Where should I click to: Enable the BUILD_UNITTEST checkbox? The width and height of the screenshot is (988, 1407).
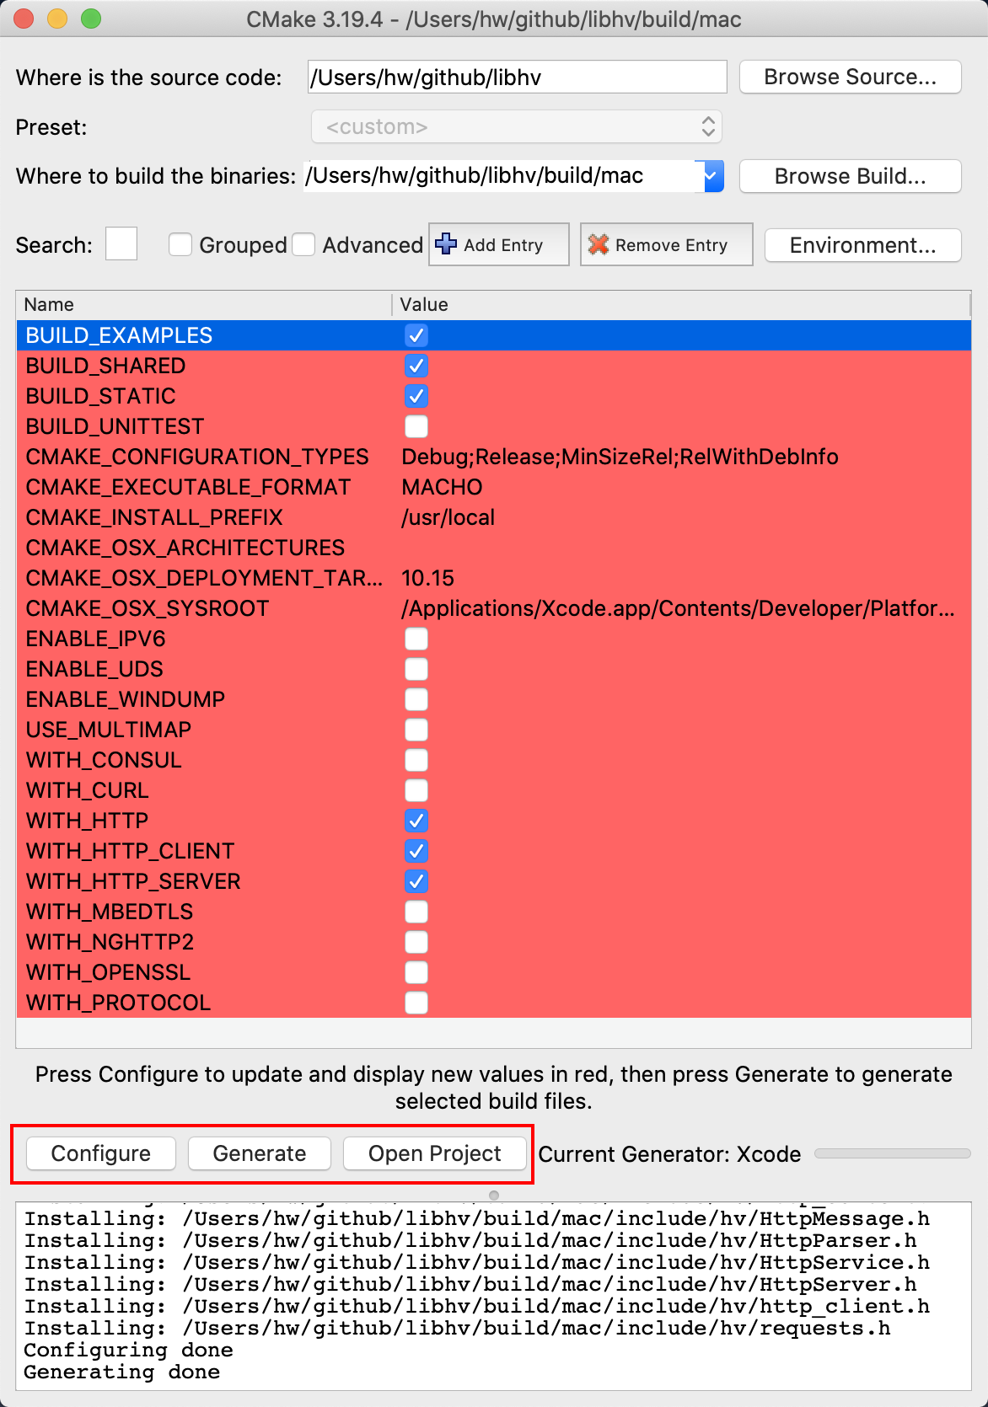[x=416, y=426]
